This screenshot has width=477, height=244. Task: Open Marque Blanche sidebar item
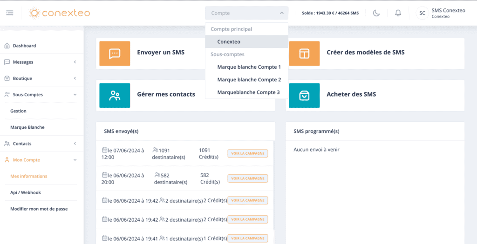(x=27, y=127)
